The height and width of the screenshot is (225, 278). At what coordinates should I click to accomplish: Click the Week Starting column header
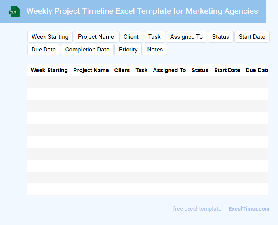click(49, 70)
